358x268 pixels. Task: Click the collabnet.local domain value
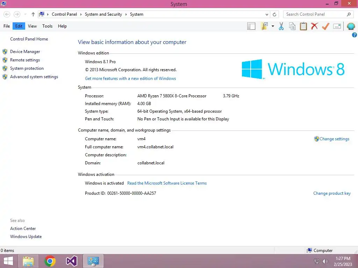click(x=151, y=163)
